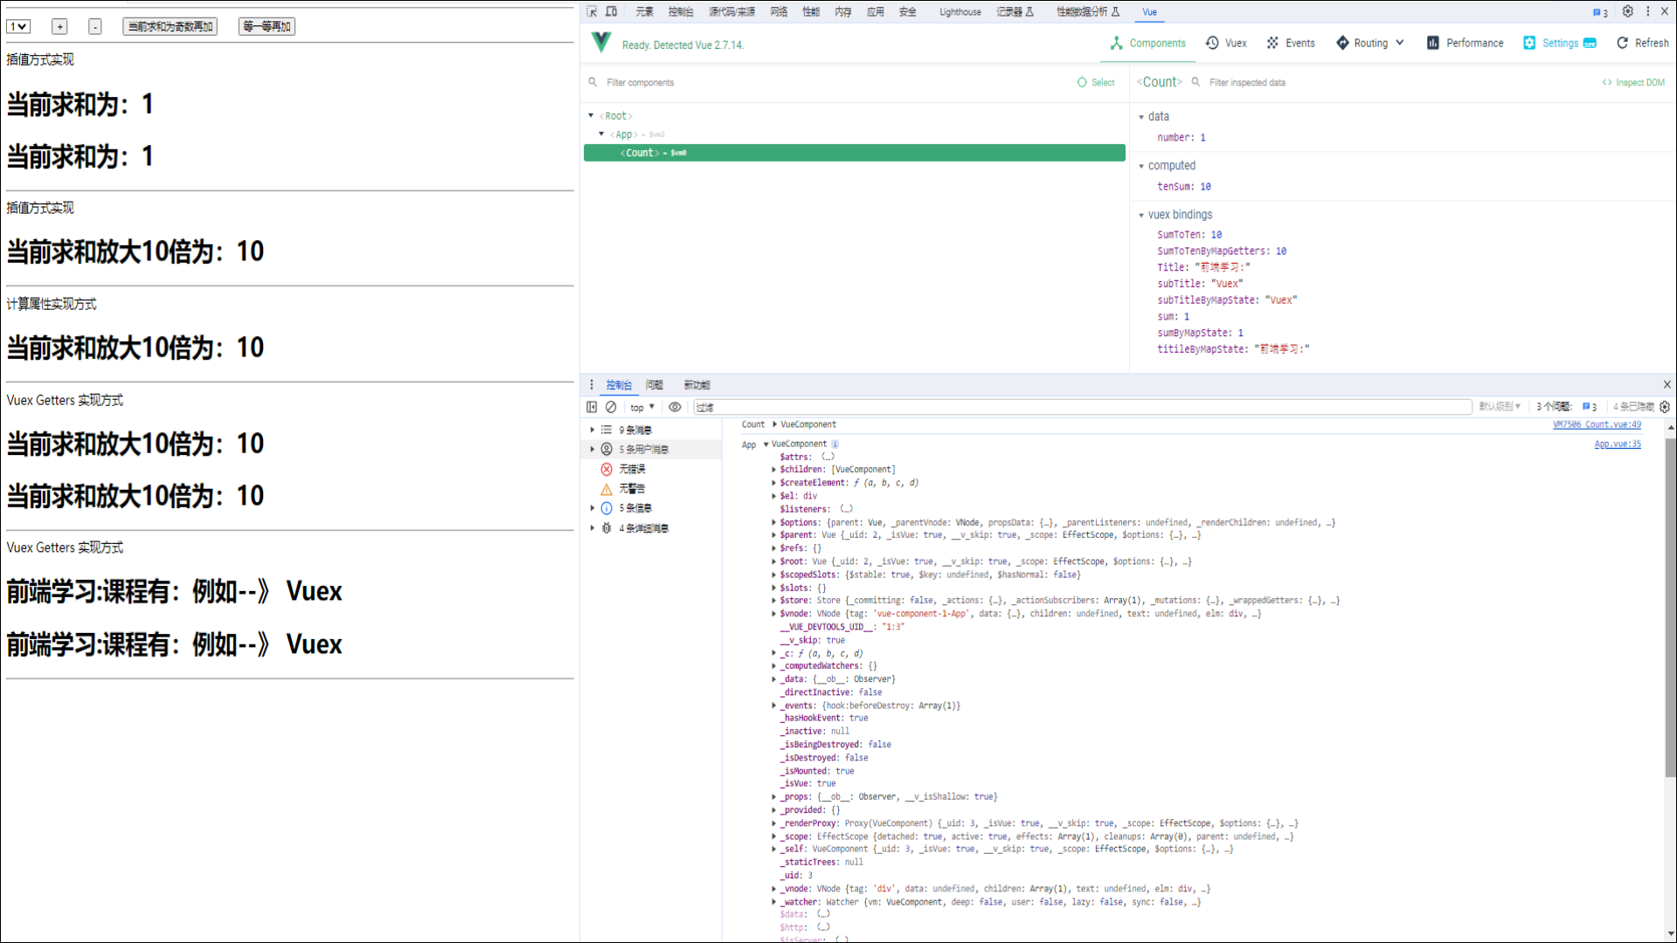Click Select component picker button
This screenshot has width=1677, height=943.
(1096, 82)
